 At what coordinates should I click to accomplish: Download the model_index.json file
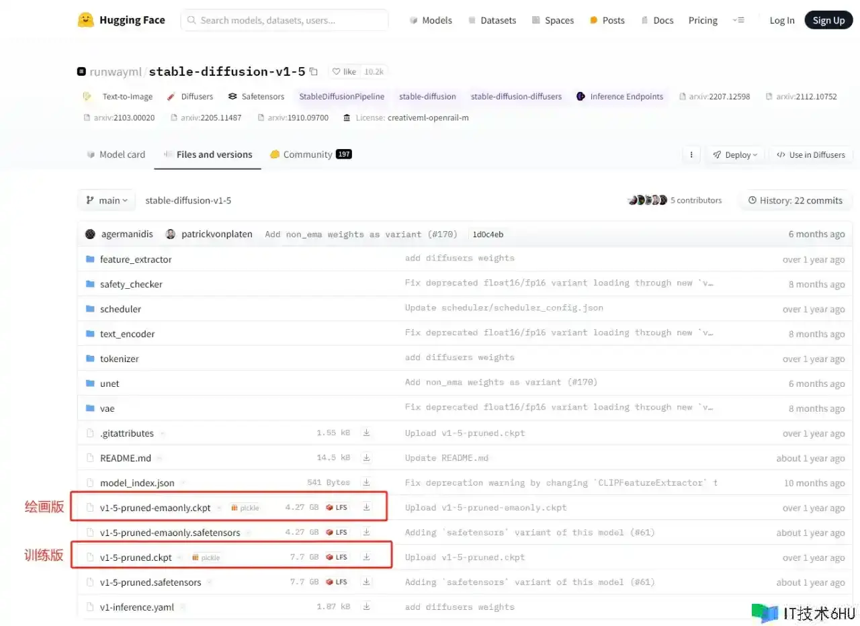[366, 482]
